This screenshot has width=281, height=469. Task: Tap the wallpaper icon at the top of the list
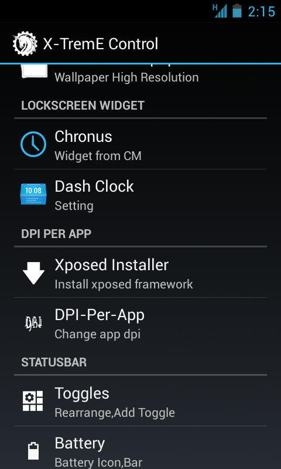pos(34,71)
